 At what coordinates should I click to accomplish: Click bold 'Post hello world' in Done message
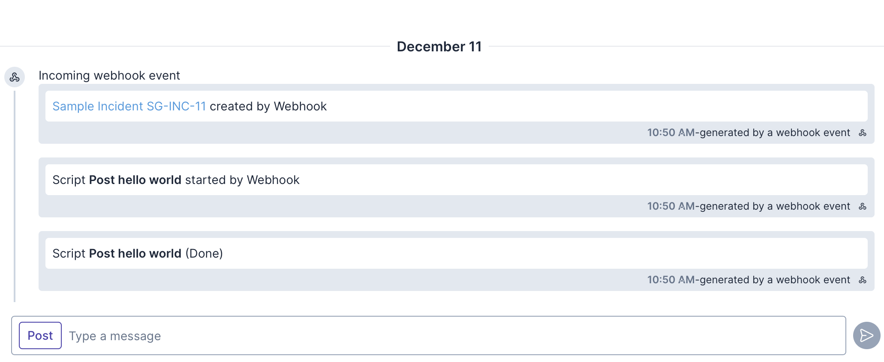135,254
